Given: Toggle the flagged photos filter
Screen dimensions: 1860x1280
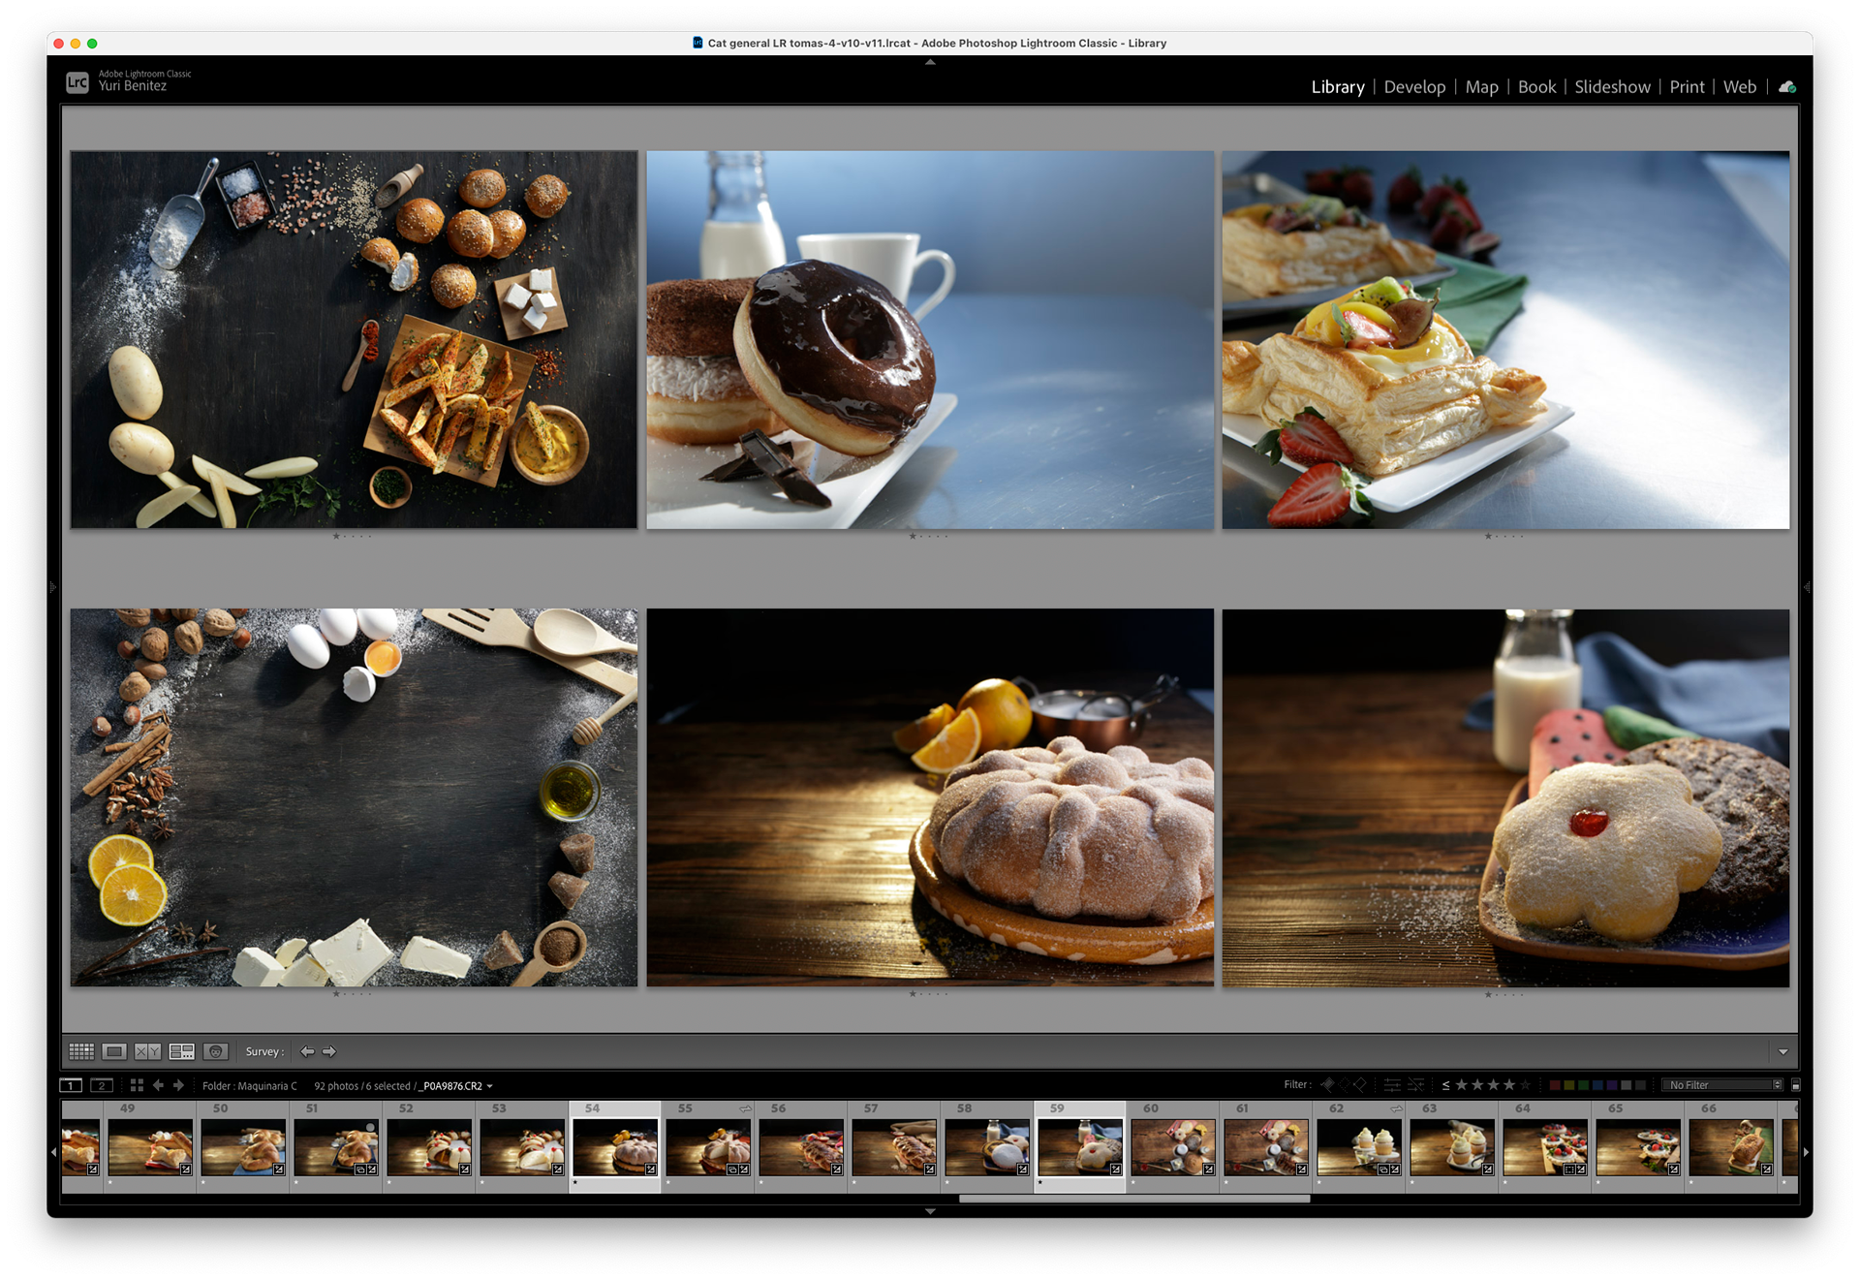Looking at the screenshot, I should pyautogui.click(x=1328, y=1085).
